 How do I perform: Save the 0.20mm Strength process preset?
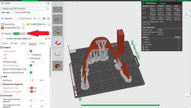pyautogui.click(x=46, y=38)
